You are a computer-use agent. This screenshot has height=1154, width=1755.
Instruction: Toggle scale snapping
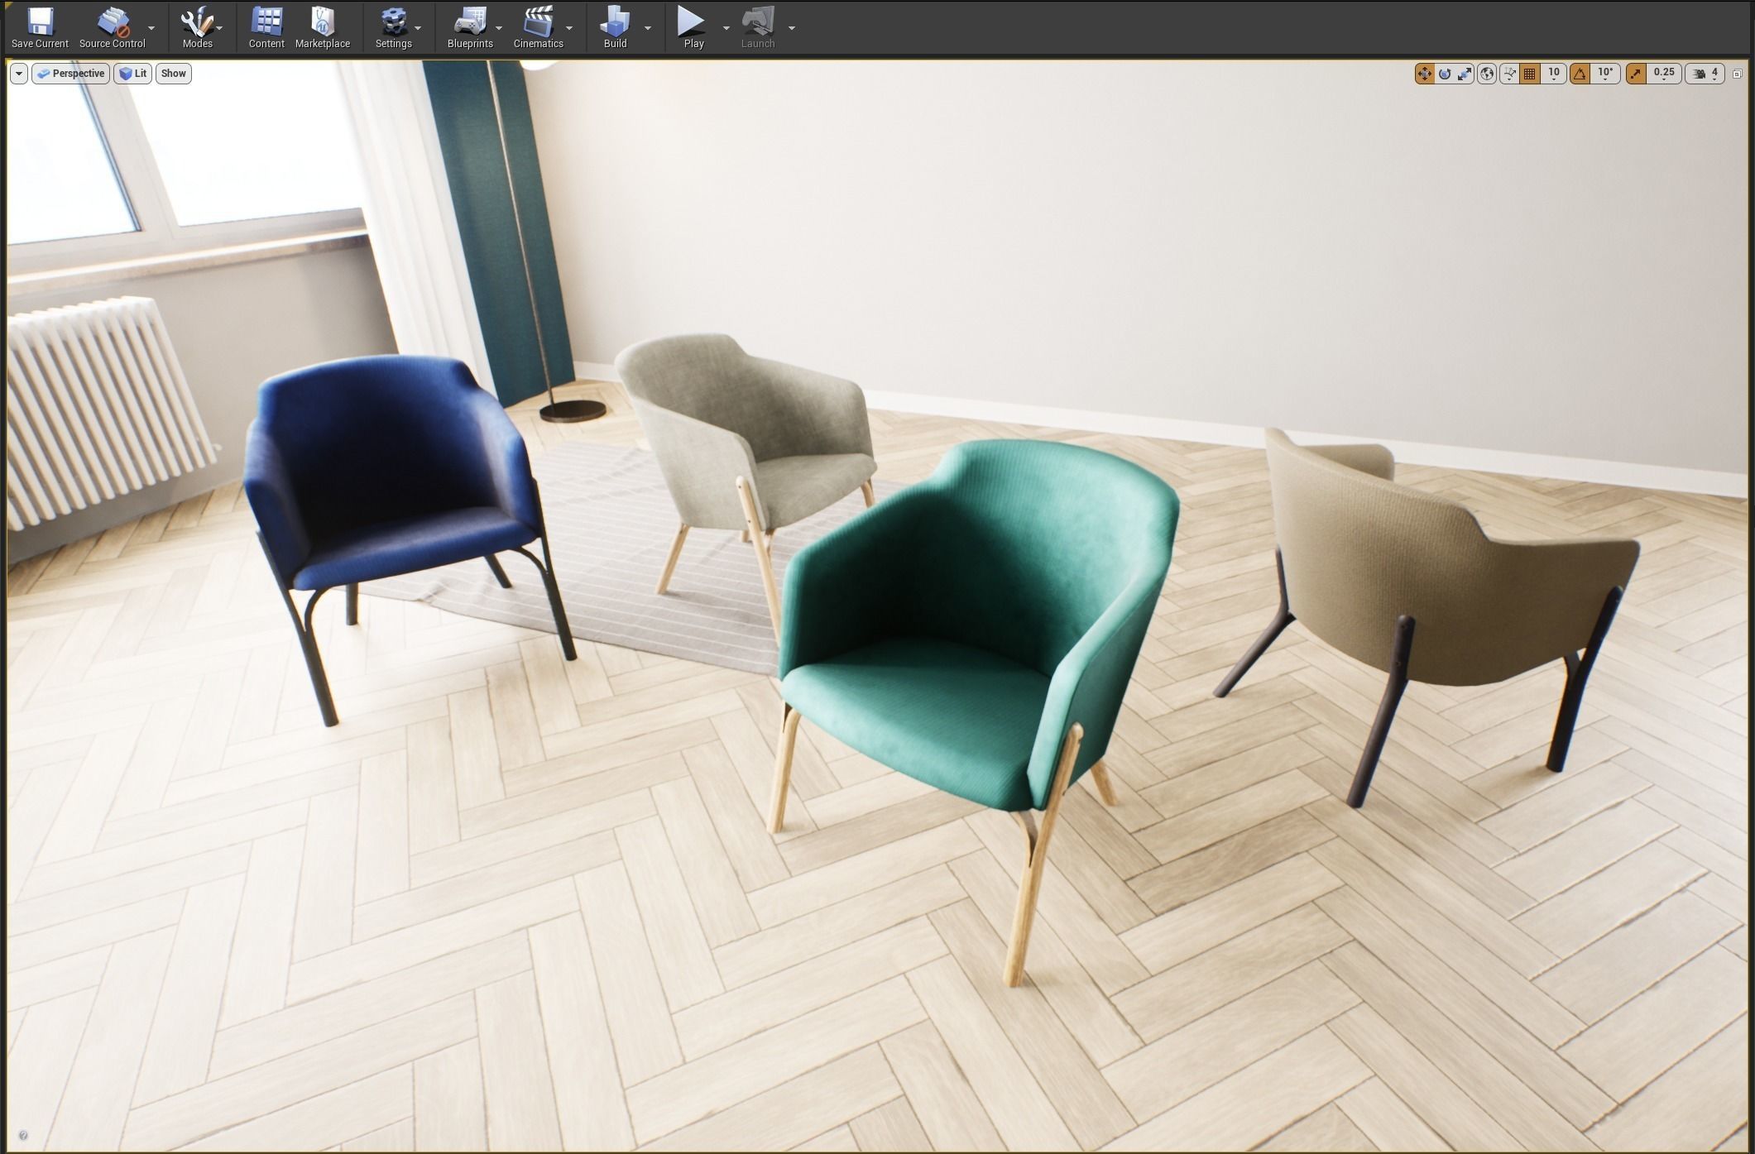(x=1636, y=74)
